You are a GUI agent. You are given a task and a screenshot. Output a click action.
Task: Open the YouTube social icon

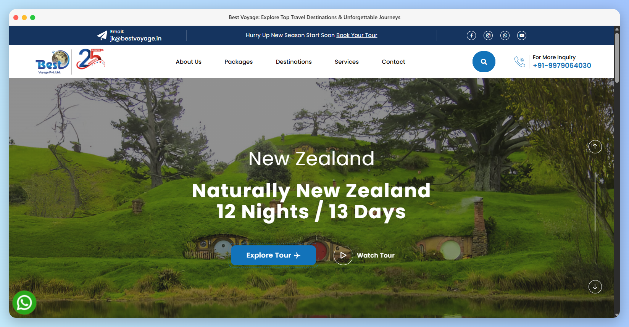click(522, 35)
